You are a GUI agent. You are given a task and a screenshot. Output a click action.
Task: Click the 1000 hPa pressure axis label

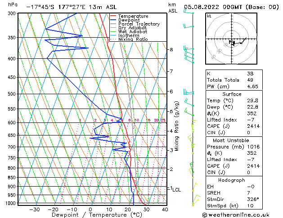point(11,203)
